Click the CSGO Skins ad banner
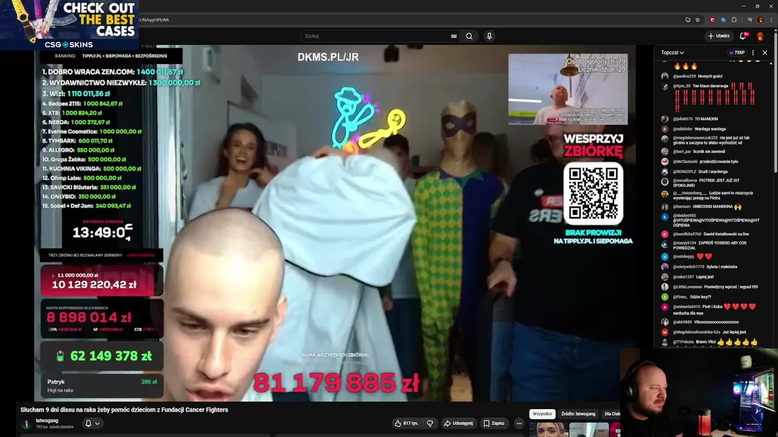Screen dimensions: 778x437 pos(69,25)
